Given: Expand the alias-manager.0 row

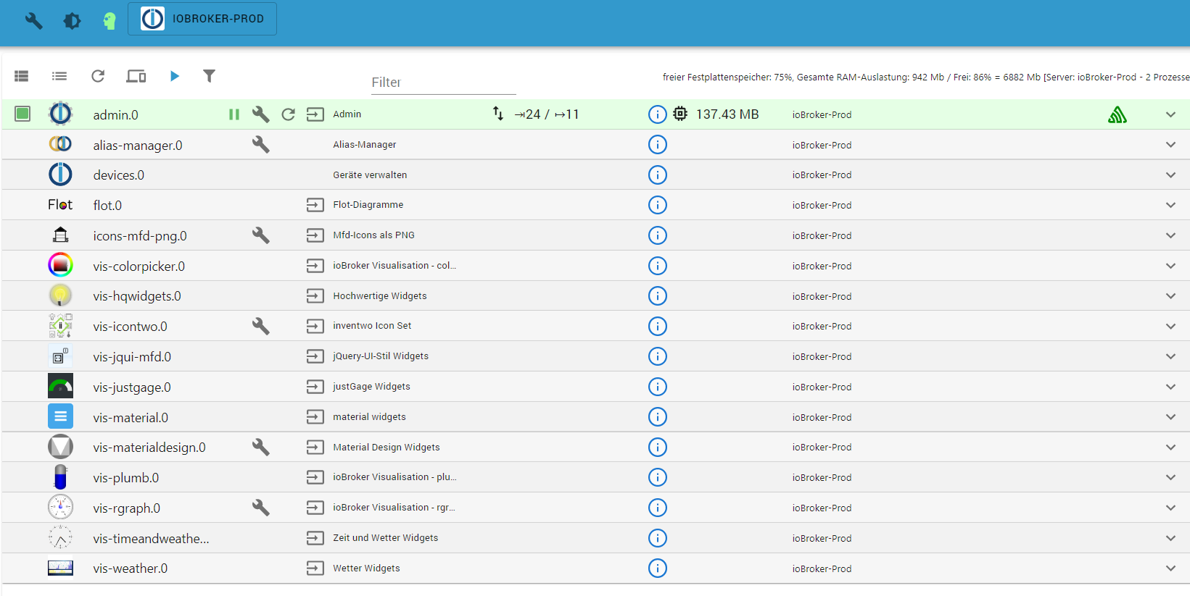Looking at the screenshot, I should pos(1170,145).
